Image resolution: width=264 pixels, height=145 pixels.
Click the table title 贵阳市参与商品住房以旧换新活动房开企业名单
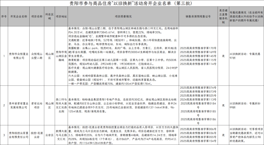click(131, 3)
